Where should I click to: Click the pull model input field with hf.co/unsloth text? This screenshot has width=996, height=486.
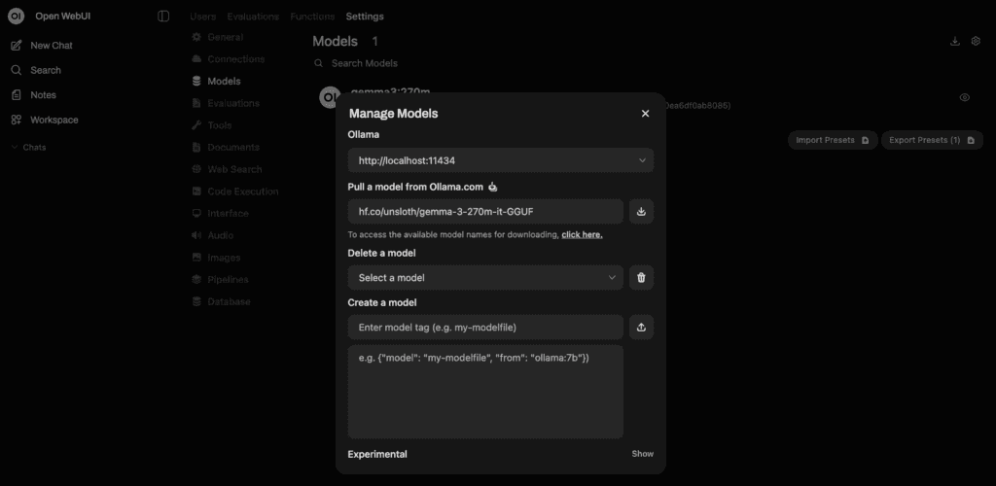(485, 211)
